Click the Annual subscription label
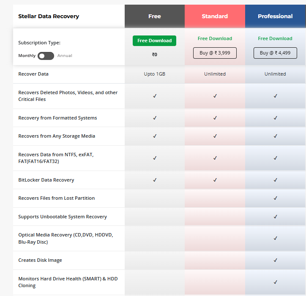Image resolution: width=306 pixels, height=296 pixels. point(65,56)
